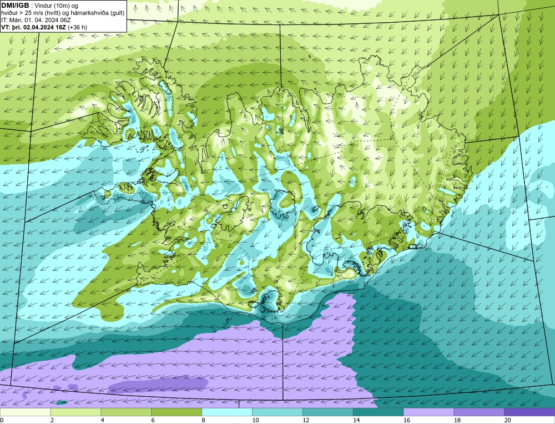Click the 14–16 m/s dark teal legend swatch
Image resolution: width=555 pixels, height=424 pixels.
(x=378, y=412)
